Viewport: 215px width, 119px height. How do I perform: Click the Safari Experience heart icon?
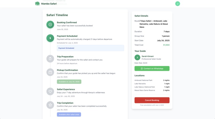click(50, 91)
